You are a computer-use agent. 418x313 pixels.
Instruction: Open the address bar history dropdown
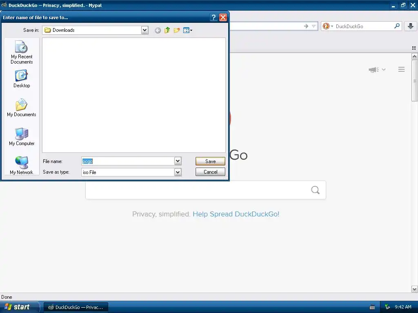coord(314,26)
